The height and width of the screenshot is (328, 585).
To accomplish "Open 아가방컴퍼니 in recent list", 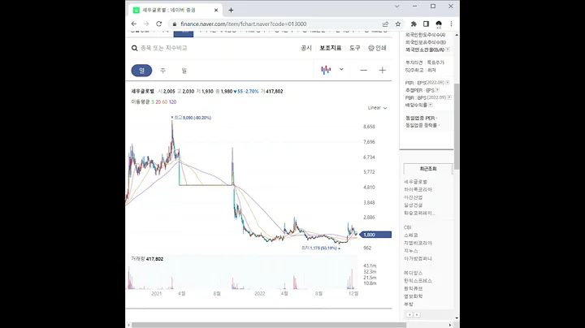I will coord(418,259).
